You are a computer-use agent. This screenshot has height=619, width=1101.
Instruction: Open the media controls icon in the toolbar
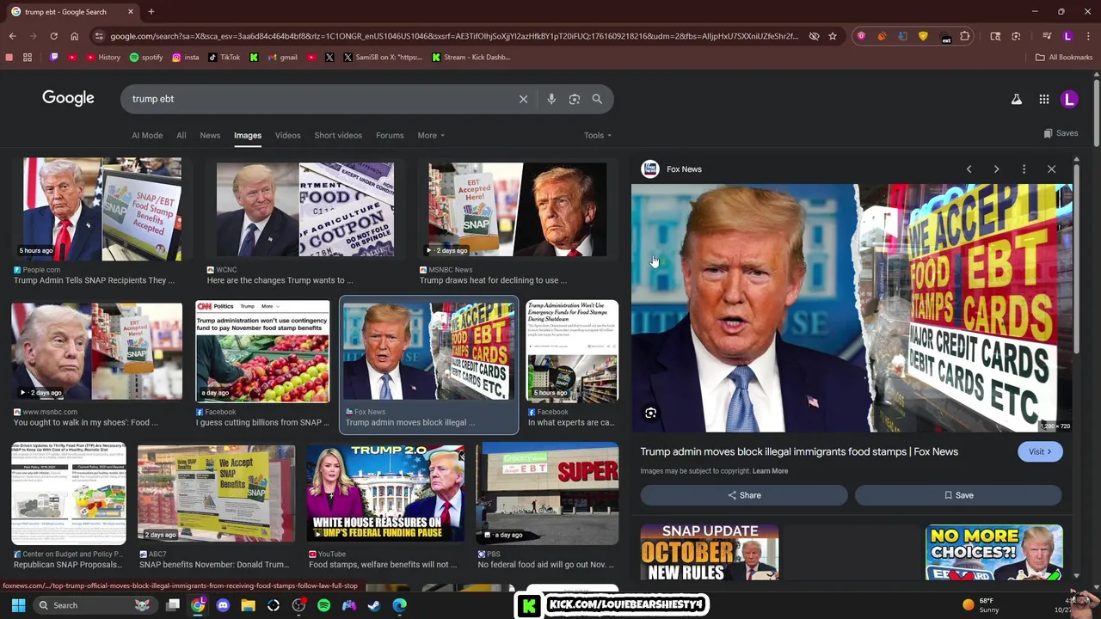pos(1047,36)
